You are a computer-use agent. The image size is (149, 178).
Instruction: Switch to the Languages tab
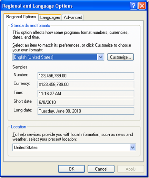click(50, 17)
